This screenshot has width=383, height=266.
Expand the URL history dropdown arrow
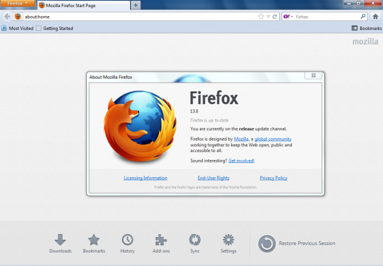coord(268,17)
